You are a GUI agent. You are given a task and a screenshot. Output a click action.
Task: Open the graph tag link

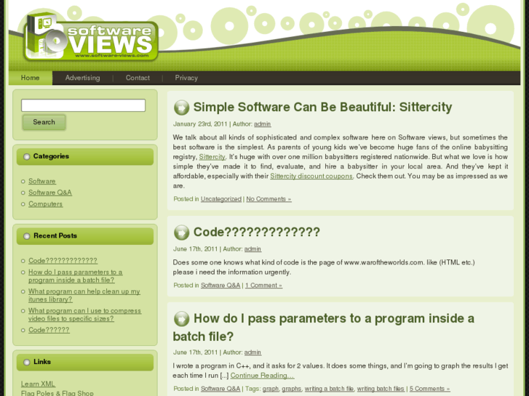coord(271,389)
